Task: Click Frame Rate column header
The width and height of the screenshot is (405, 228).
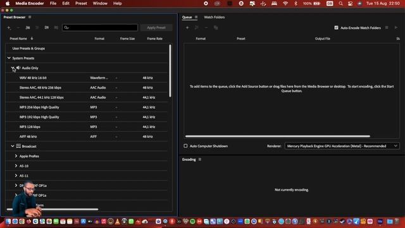Action: tap(154, 39)
